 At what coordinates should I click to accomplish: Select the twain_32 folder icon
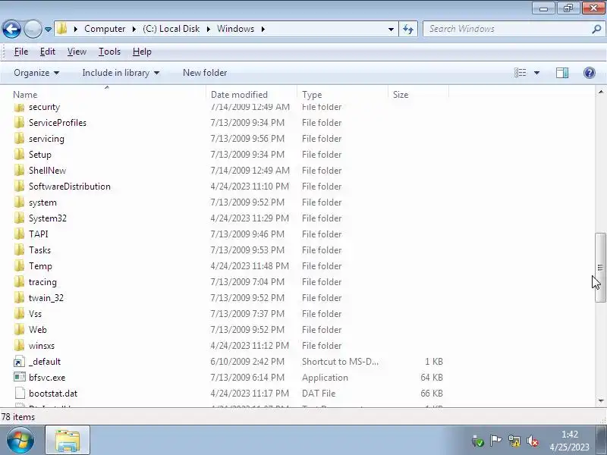[x=19, y=298]
